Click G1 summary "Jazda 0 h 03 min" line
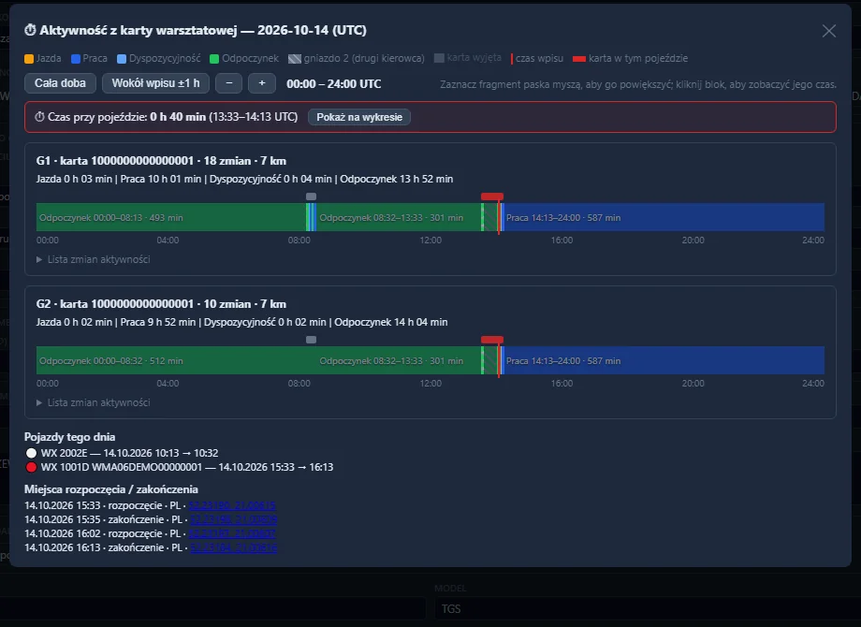 [x=244, y=179]
